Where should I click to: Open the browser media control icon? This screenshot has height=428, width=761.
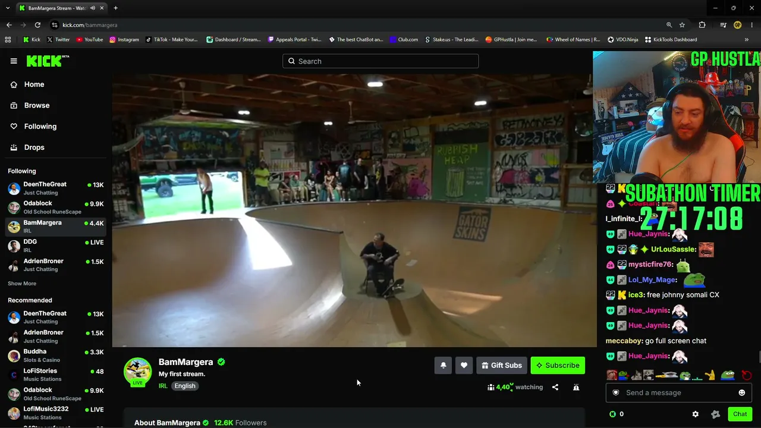pyautogui.click(x=723, y=25)
